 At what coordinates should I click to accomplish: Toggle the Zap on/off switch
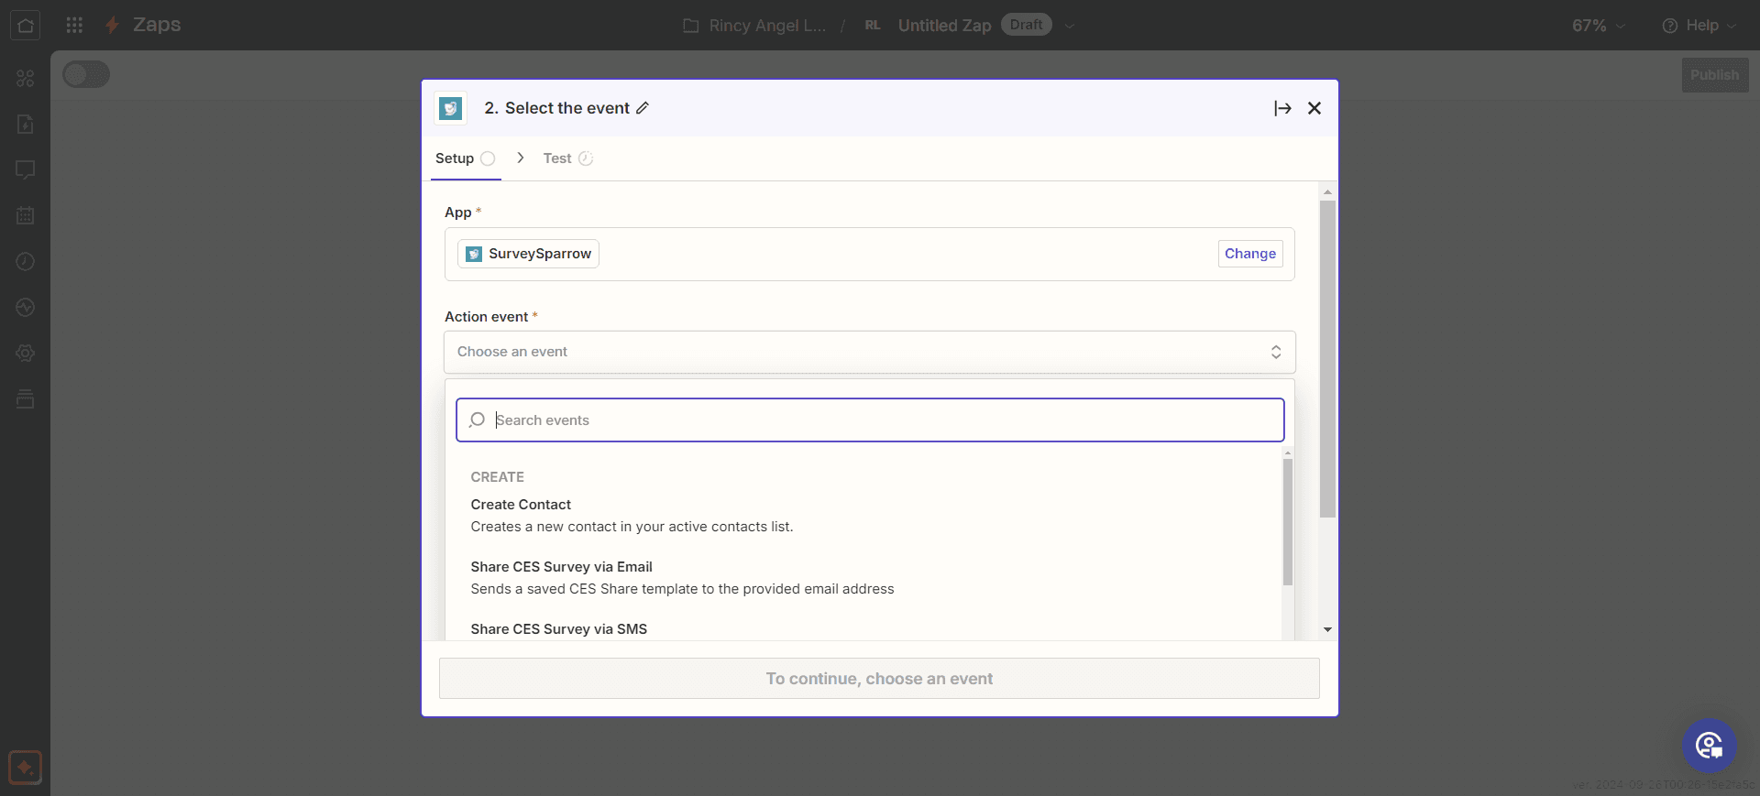[86, 75]
